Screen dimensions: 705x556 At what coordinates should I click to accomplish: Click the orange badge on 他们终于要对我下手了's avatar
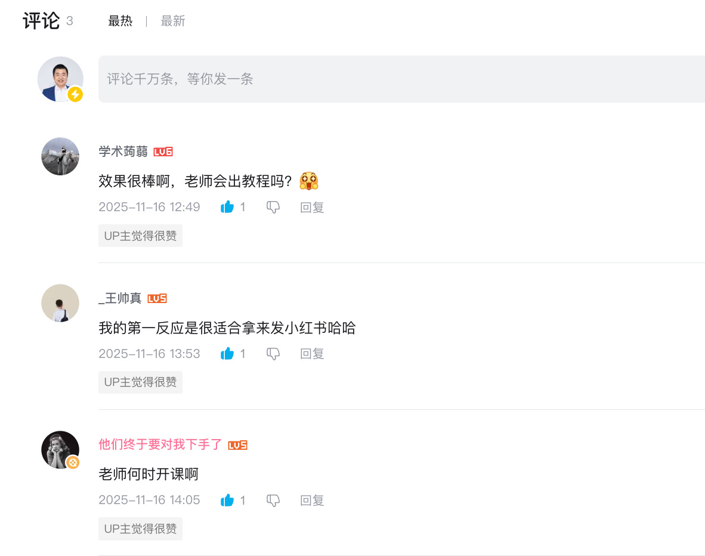coord(74,462)
